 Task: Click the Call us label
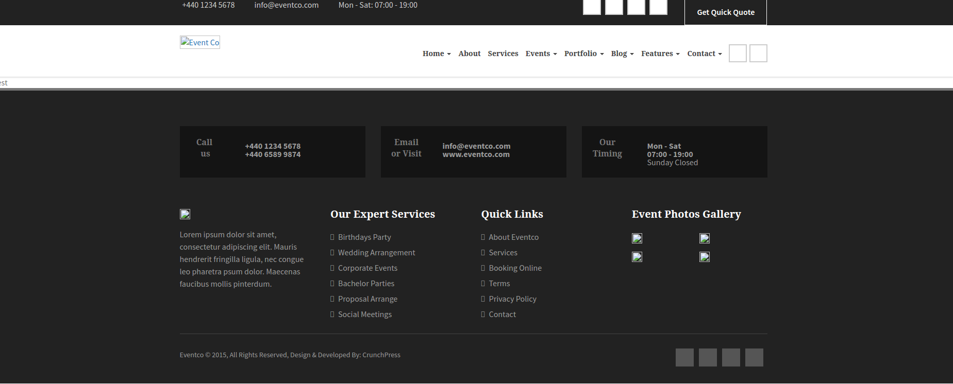coord(205,148)
